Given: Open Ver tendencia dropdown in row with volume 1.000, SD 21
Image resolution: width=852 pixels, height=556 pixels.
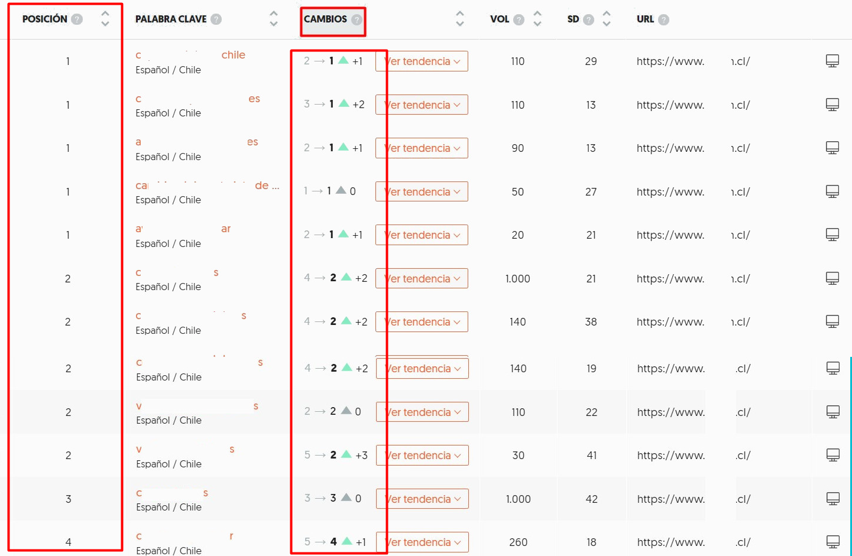Looking at the screenshot, I should (422, 278).
